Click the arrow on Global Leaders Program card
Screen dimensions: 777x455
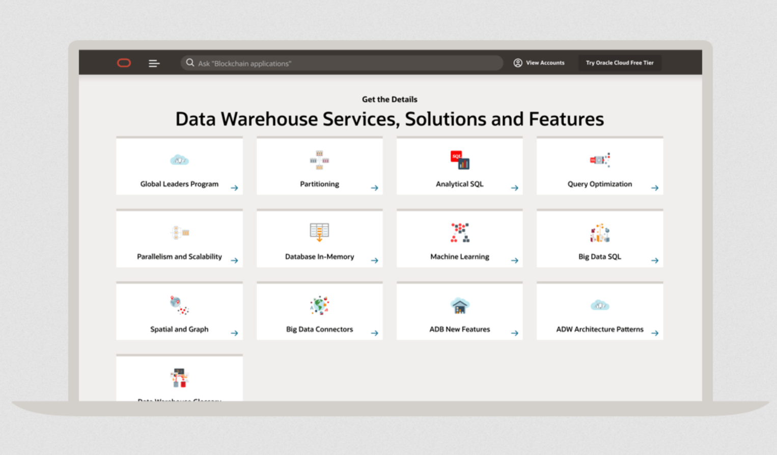pos(234,188)
